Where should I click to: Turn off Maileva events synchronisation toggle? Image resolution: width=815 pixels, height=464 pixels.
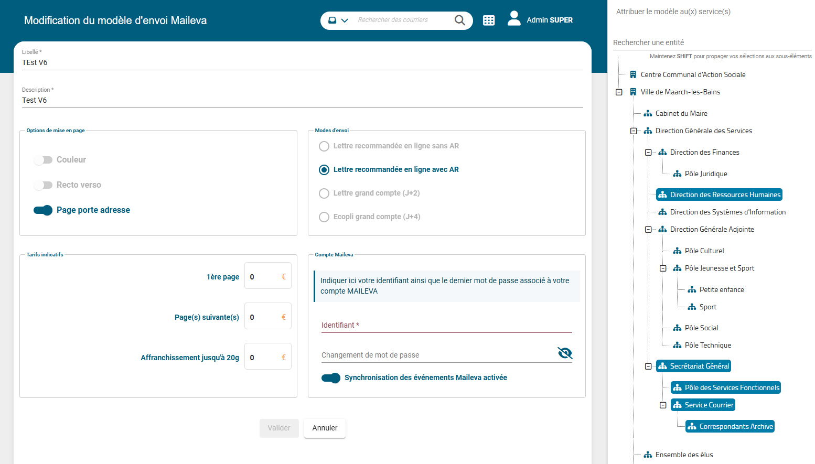(x=331, y=378)
